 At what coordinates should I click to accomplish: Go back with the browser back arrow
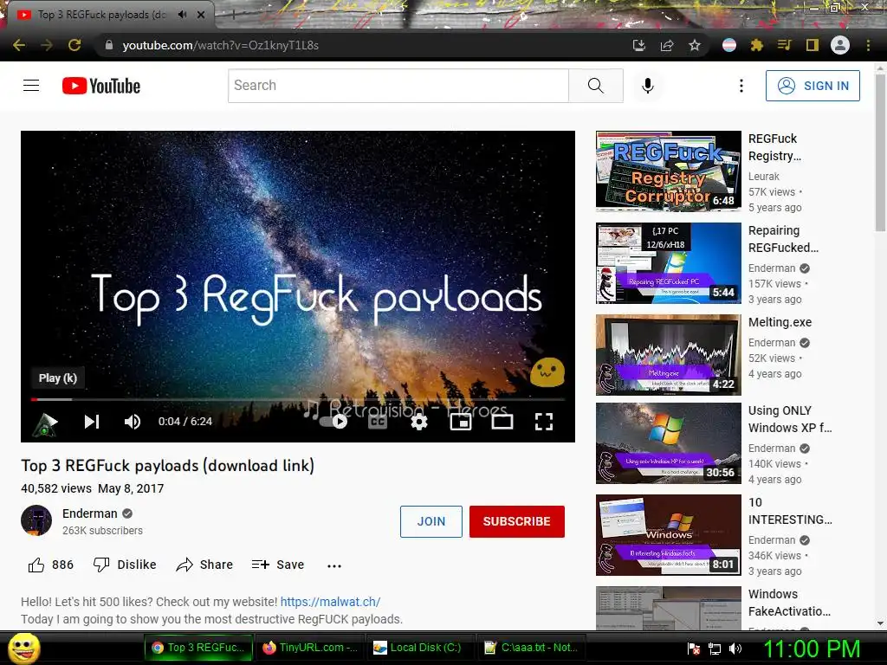(19, 45)
